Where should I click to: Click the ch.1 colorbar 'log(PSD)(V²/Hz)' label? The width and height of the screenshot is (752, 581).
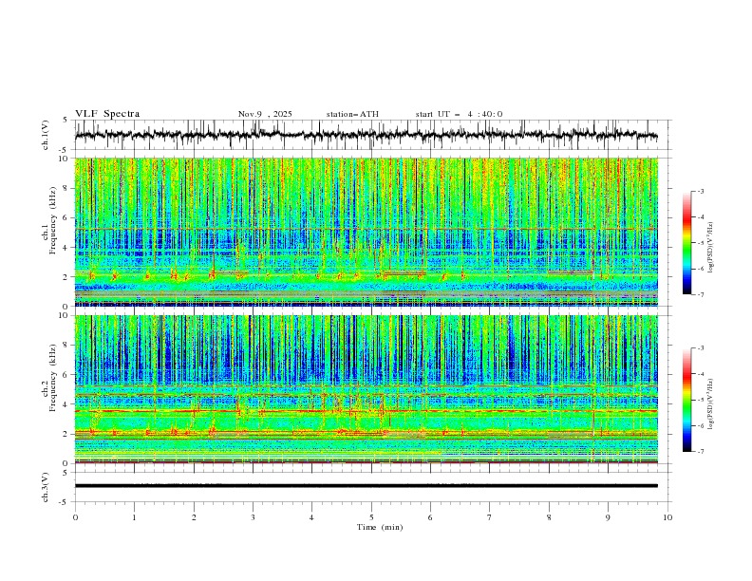(x=711, y=248)
